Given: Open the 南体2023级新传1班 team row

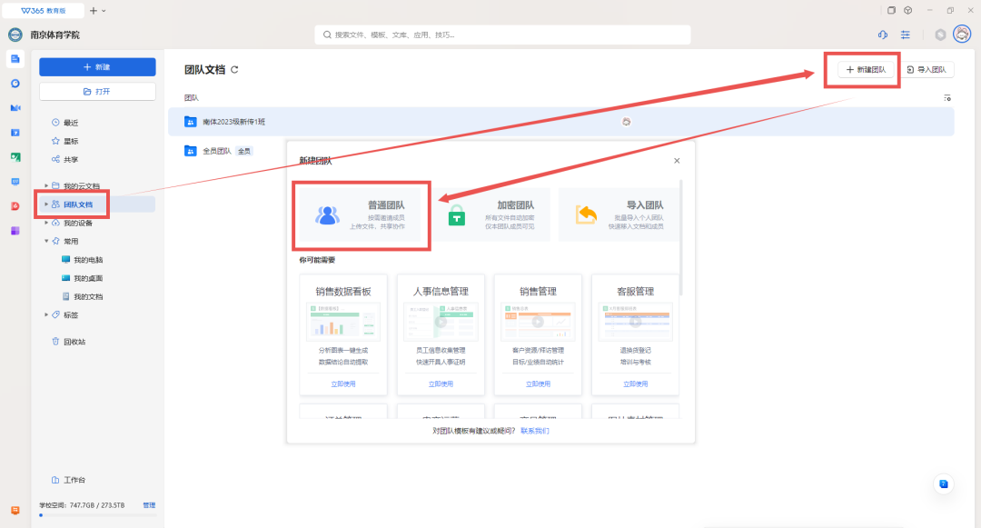Looking at the screenshot, I should (560, 122).
